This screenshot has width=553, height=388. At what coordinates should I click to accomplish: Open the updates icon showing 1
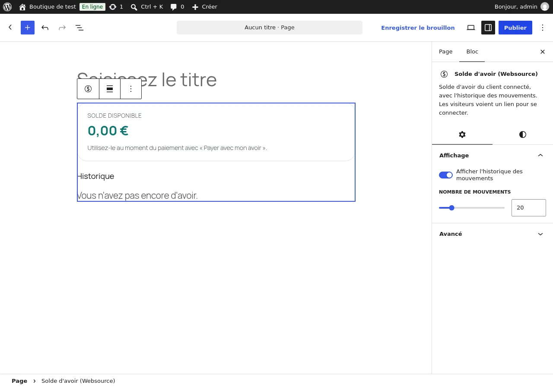[x=116, y=7]
